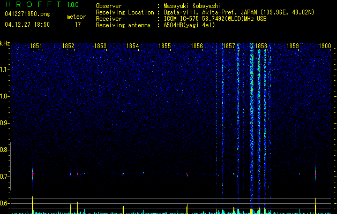Click the 1852 time axis label

tap(68, 46)
